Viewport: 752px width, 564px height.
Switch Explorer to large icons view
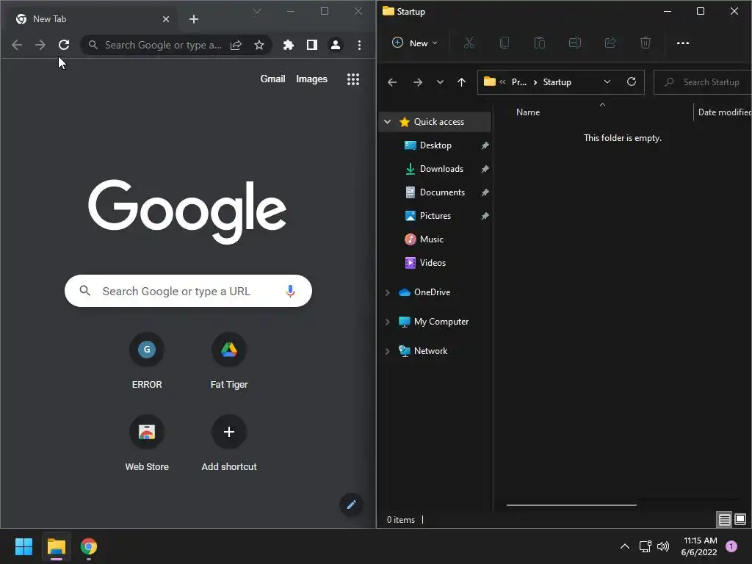[740, 519]
